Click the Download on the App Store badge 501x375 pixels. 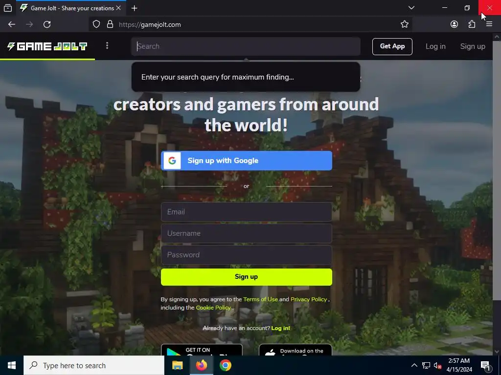295,350
